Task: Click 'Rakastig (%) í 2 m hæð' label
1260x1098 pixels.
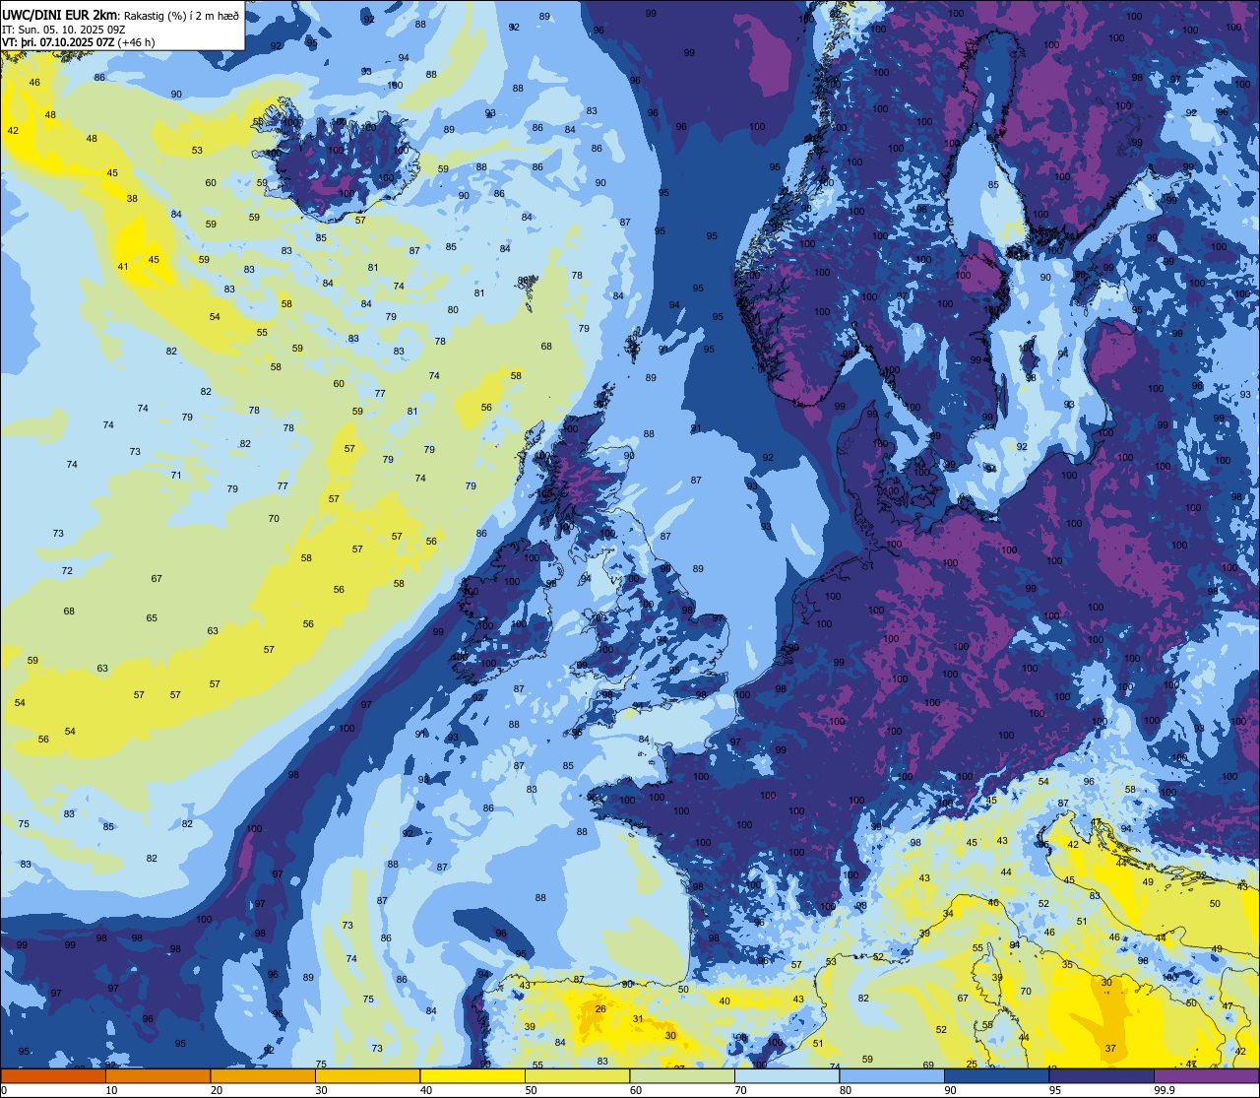Action: (x=181, y=15)
